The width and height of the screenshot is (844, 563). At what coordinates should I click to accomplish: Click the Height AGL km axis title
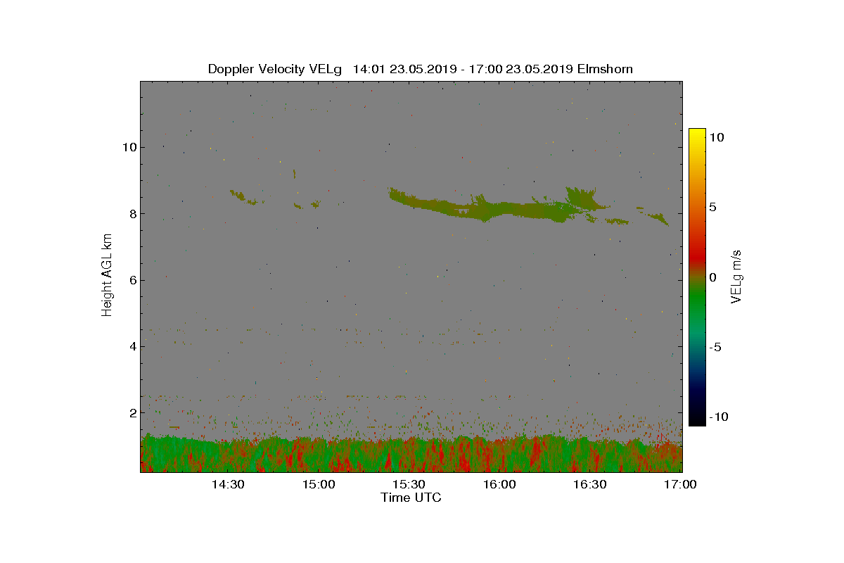[107, 275]
